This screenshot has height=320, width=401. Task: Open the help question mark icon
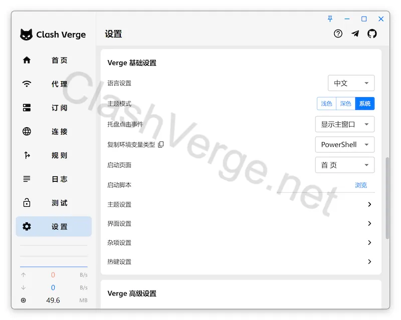pos(338,34)
